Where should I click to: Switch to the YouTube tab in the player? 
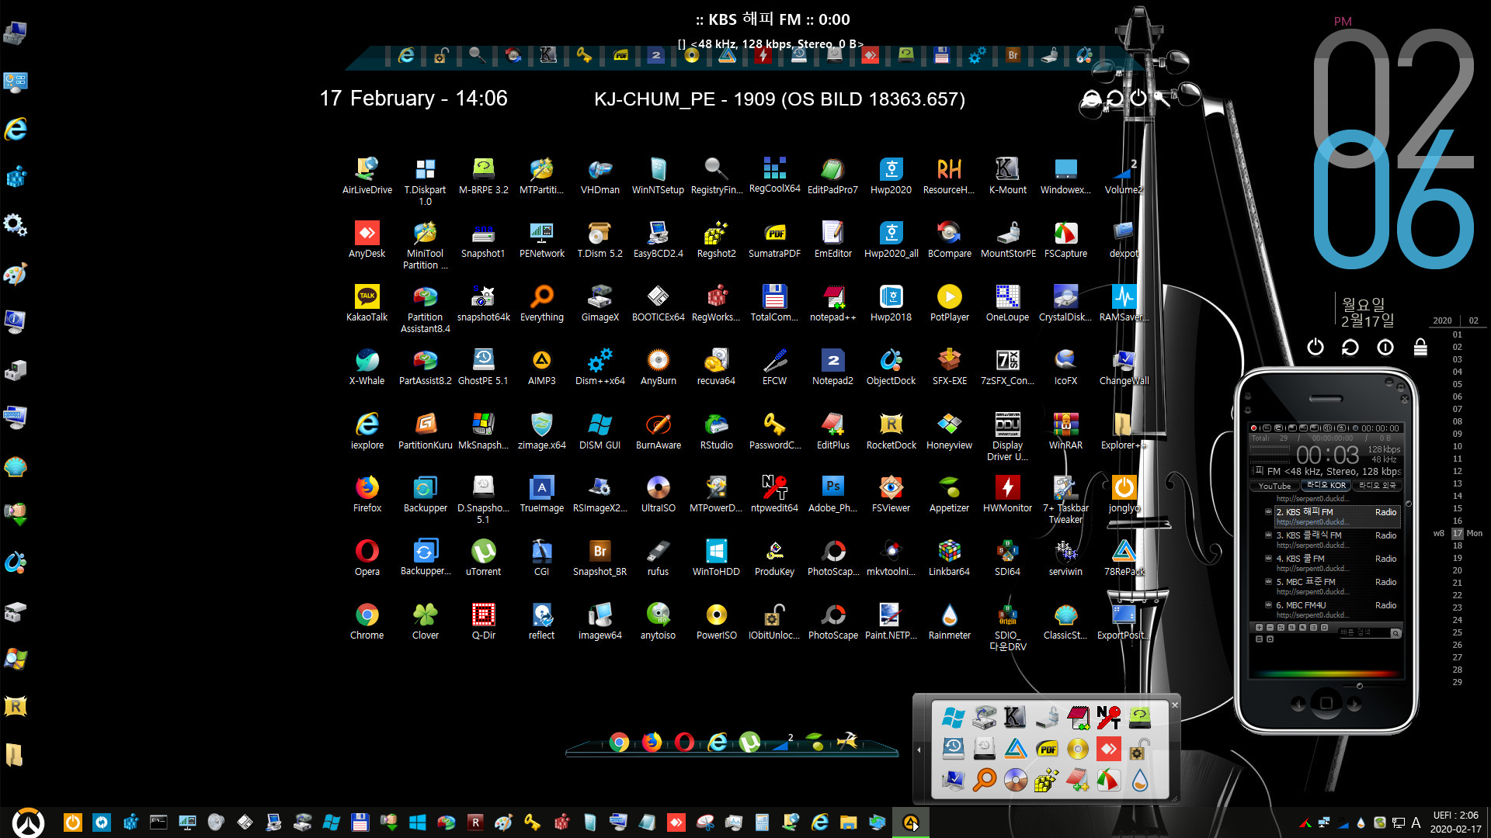[1274, 486]
